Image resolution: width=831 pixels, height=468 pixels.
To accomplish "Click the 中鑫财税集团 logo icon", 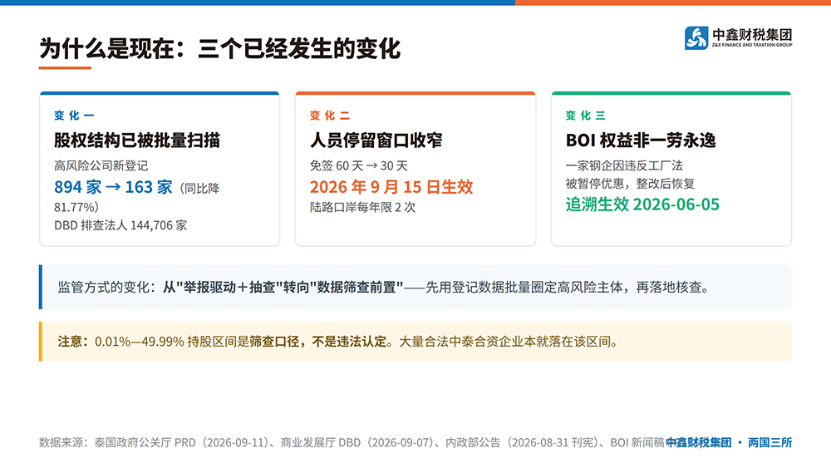I will (x=696, y=37).
